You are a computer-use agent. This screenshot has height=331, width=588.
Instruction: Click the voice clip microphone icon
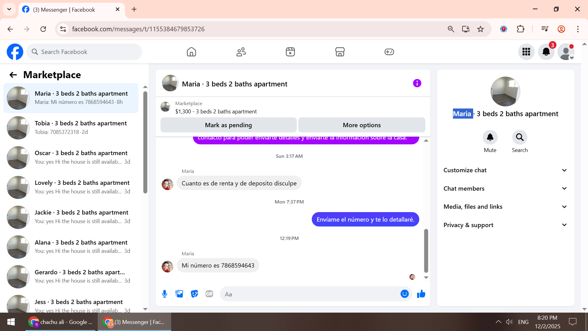point(164,294)
